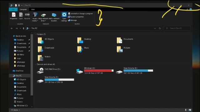The image size is (200, 112).
Task: Switch to the View ribbon tab
Action: (33, 9)
